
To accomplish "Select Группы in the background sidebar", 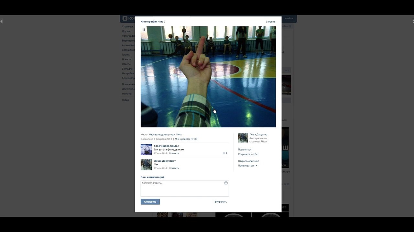I will tap(126, 55).
